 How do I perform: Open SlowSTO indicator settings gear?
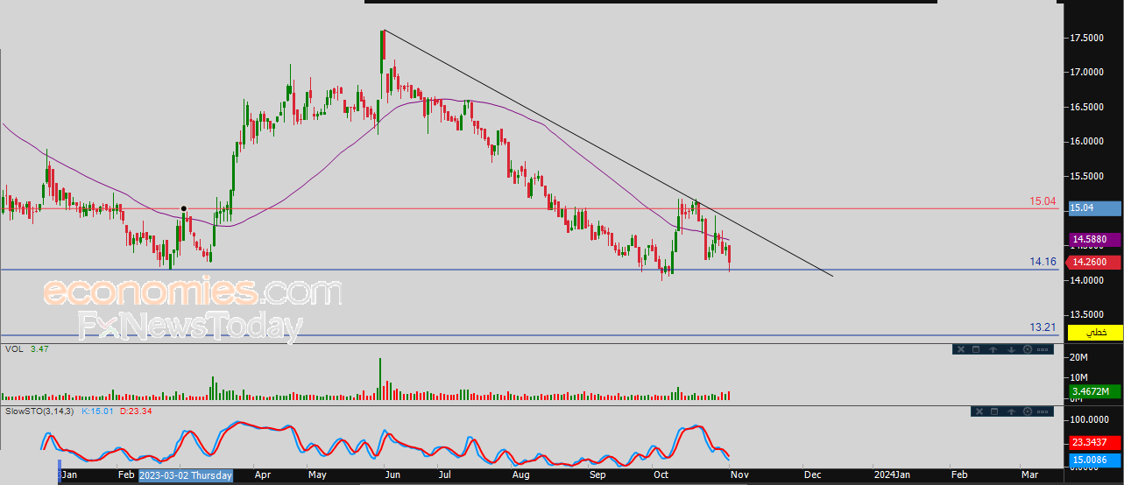(1028, 411)
